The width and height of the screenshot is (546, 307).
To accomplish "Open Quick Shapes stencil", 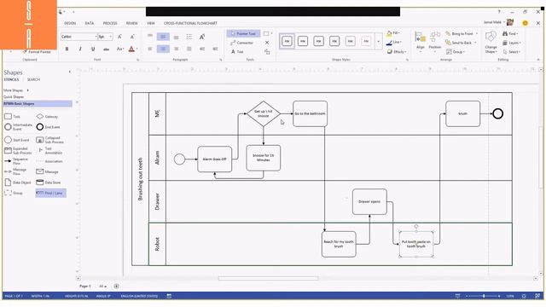I will tap(14, 96).
